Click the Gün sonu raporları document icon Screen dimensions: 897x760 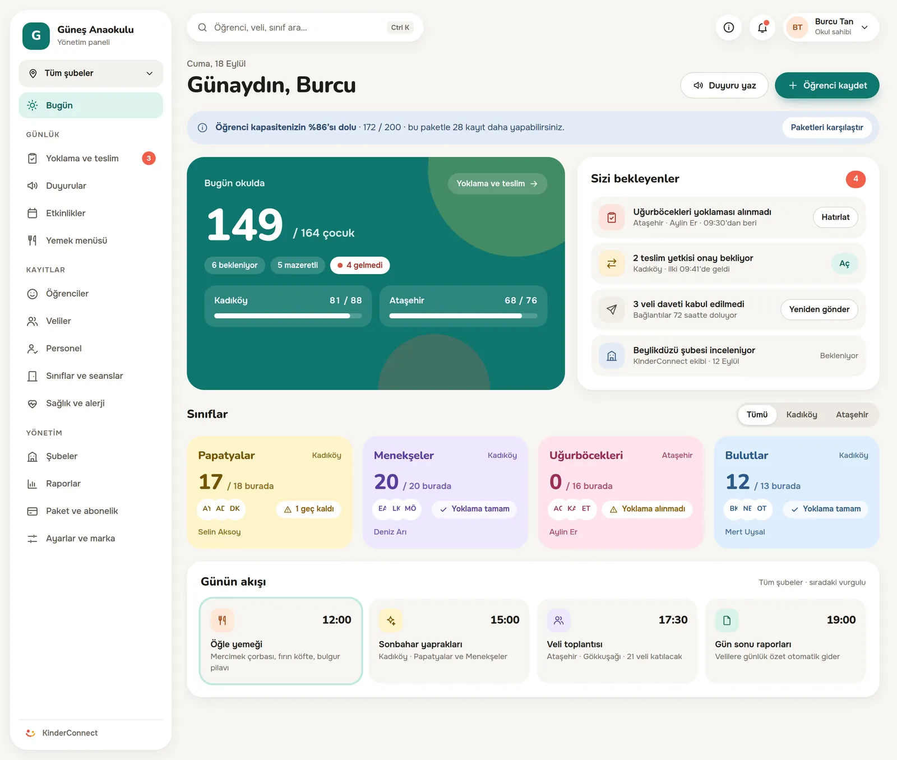[x=727, y=620]
